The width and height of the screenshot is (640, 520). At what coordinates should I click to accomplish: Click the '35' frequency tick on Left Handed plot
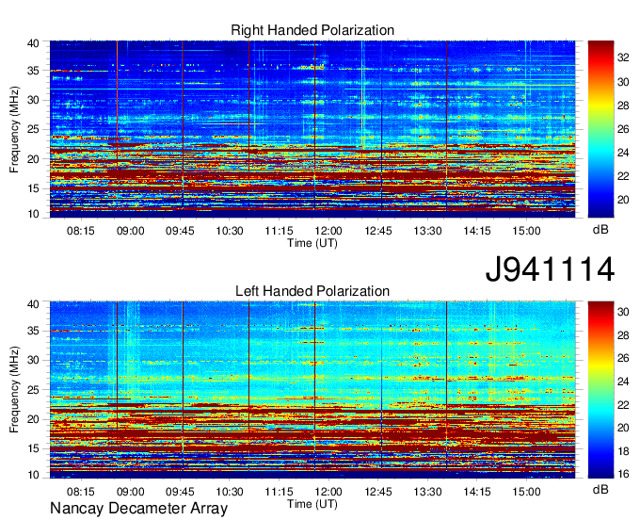coord(33,331)
